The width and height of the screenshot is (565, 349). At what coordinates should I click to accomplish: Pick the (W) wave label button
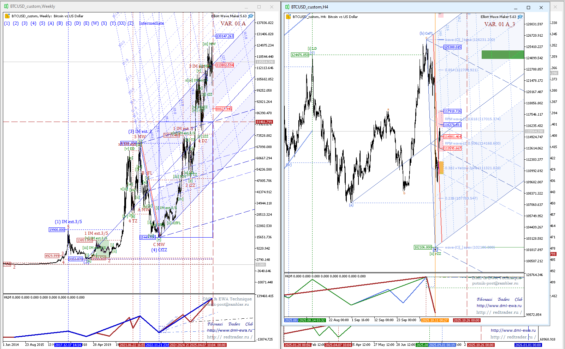click(95, 23)
